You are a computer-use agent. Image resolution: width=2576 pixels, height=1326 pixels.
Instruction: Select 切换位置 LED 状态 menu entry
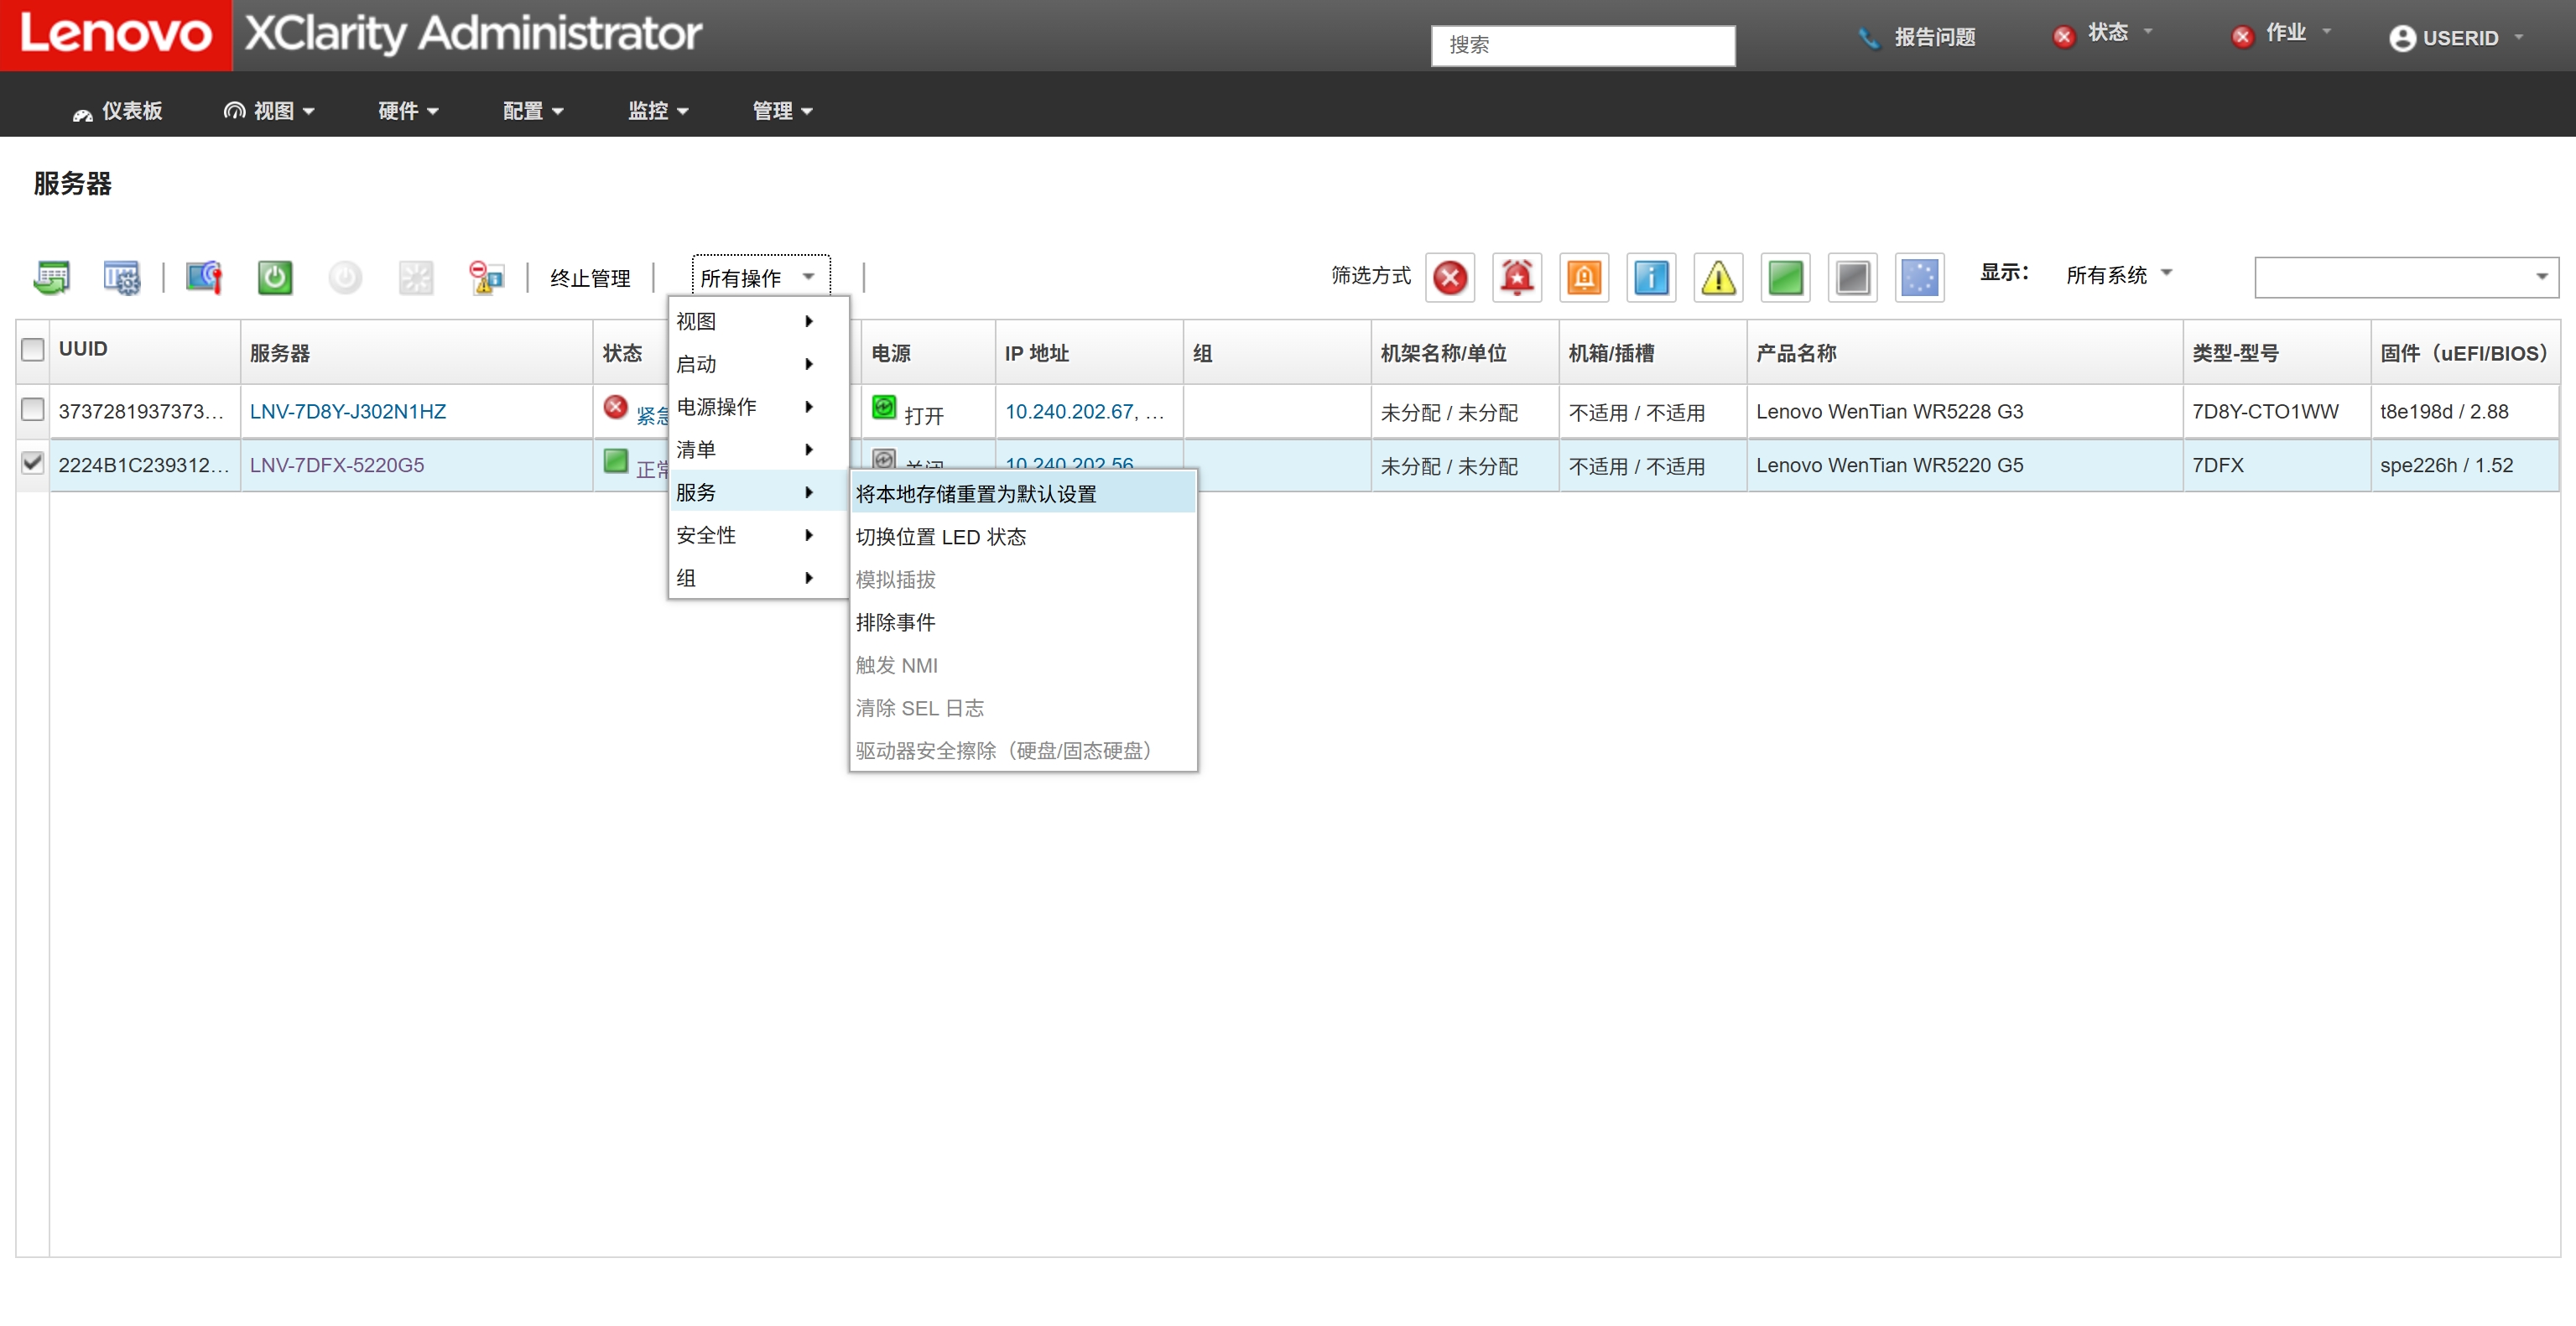tap(940, 537)
